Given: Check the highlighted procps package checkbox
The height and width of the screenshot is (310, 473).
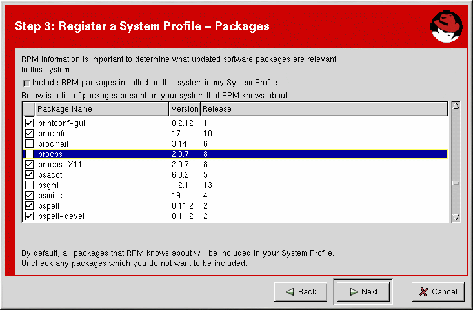Looking at the screenshot, I should [29, 154].
